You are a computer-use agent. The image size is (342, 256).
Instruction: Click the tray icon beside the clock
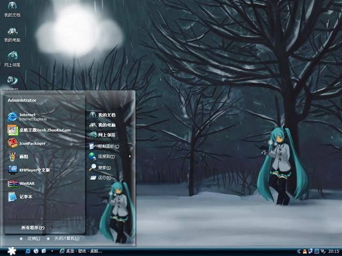click(323, 251)
